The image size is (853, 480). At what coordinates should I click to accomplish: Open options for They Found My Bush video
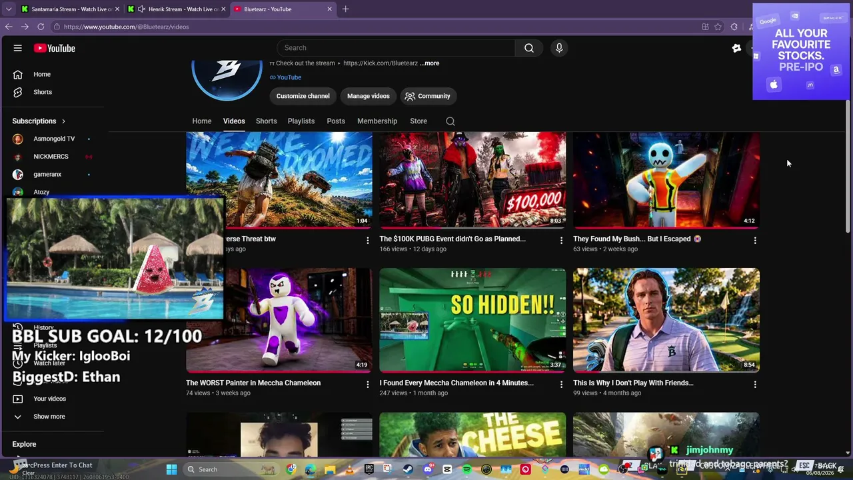click(755, 240)
